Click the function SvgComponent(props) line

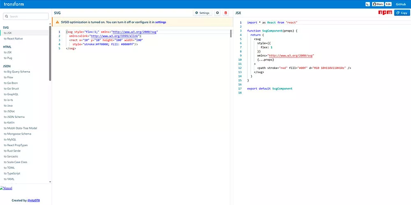(x=272, y=31)
